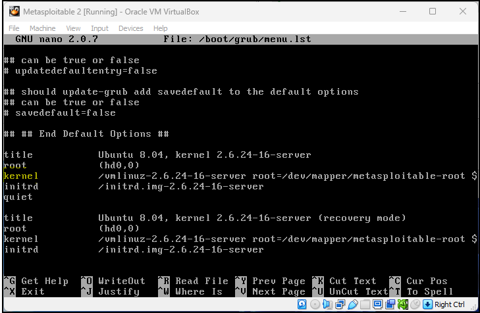Click 'File: /boot/grub/menu.lst' in nano header

click(237, 39)
